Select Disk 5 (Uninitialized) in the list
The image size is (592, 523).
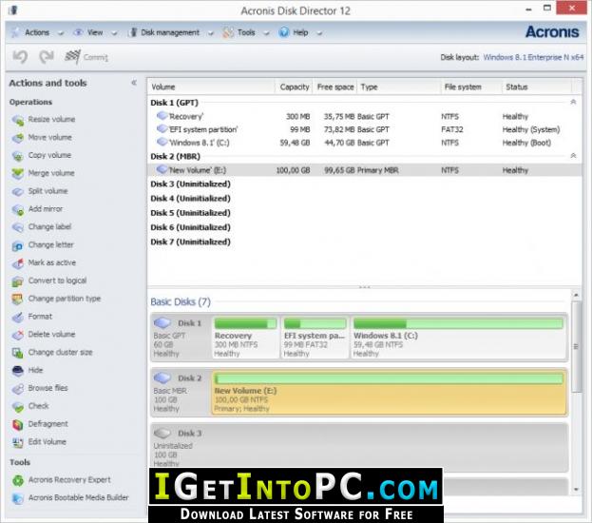(x=190, y=213)
